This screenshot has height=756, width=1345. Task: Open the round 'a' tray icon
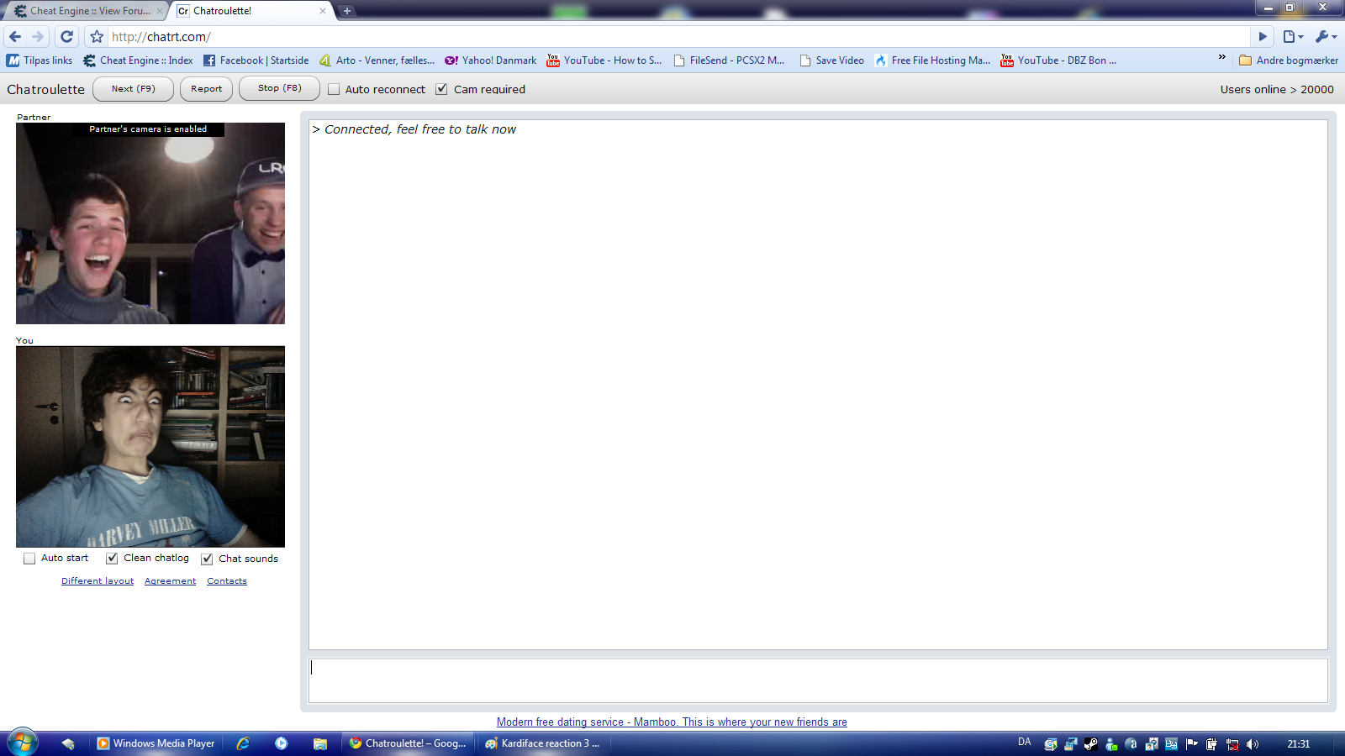[1131, 743]
